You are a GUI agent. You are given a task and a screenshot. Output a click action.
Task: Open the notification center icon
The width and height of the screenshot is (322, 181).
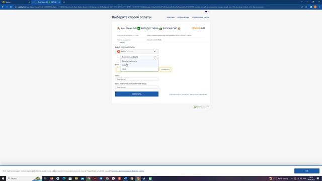click(x=318, y=178)
